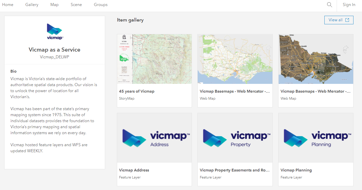Open search using the magnifying glass icon

click(x=329, y=5)
